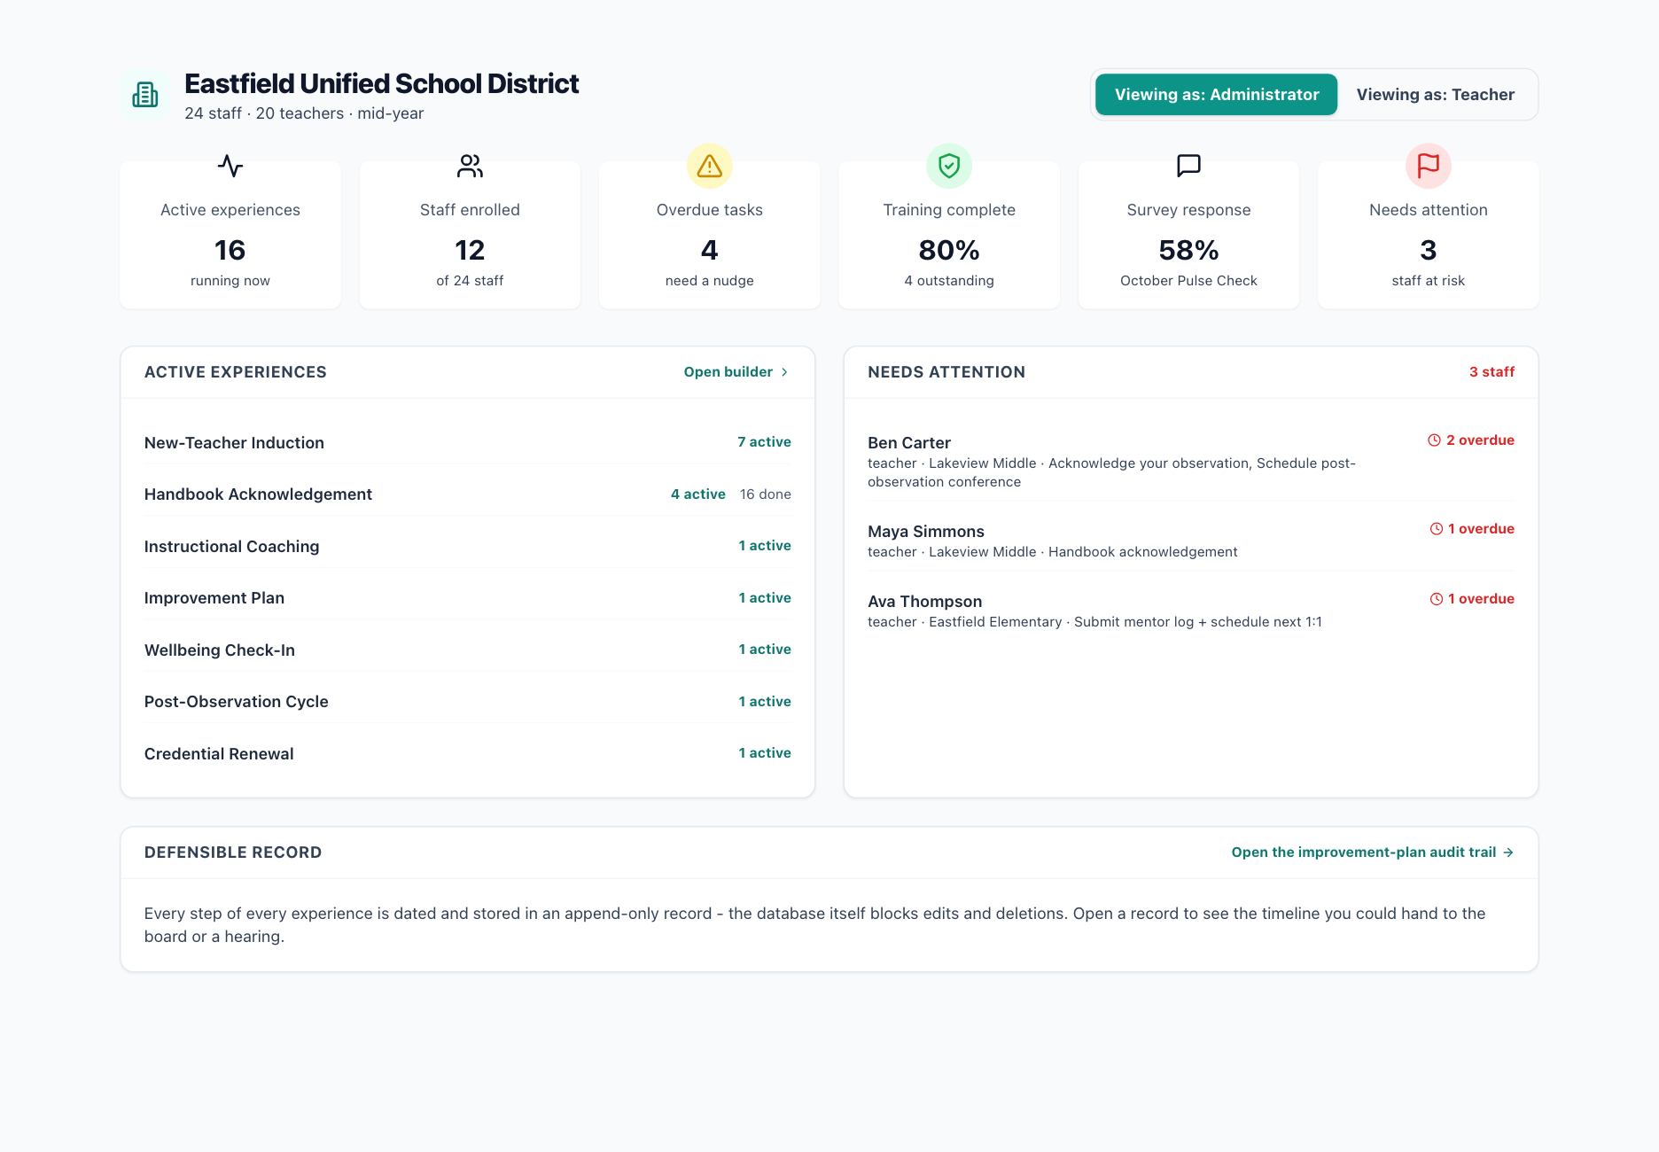Image resolution: width=1659 pixels, height=1152 pixels.
Task: Click the Needs attention 3 stat value
Action: [x=1429, y=251]
